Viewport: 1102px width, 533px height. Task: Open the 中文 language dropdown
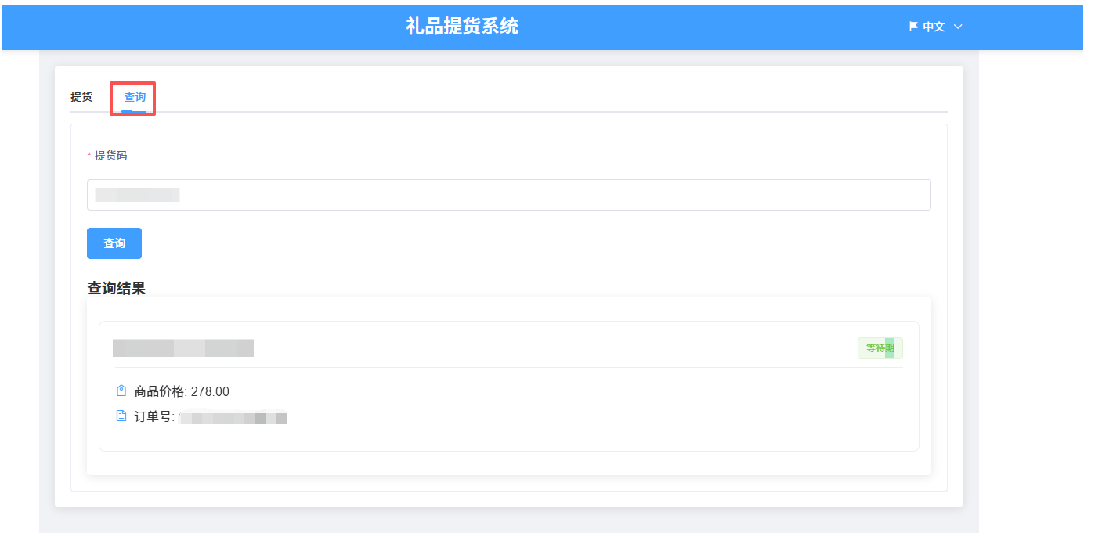coord(934,27)
